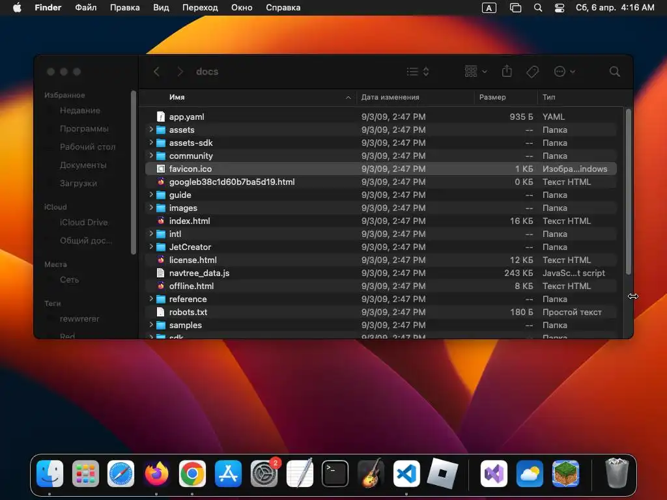Open the More actions ellipsis menu
This screenshot has width=667, height=500.
[x=565, y=72]
